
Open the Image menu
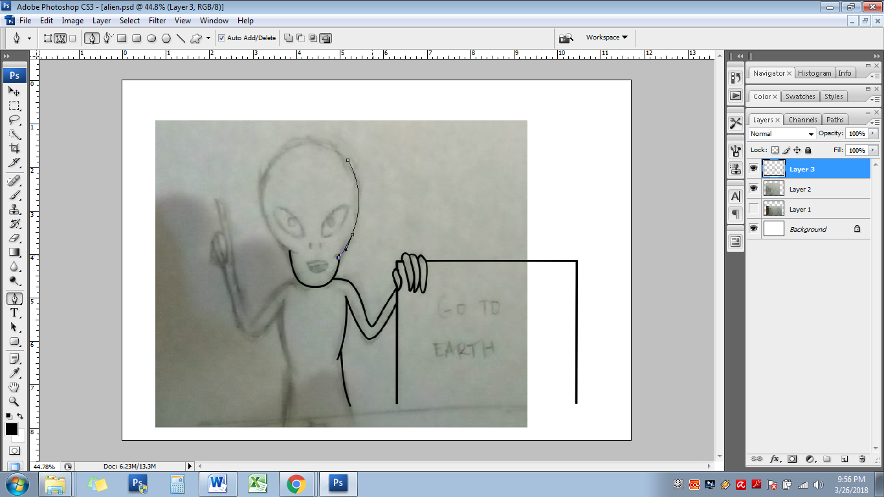tap(72, 21)
